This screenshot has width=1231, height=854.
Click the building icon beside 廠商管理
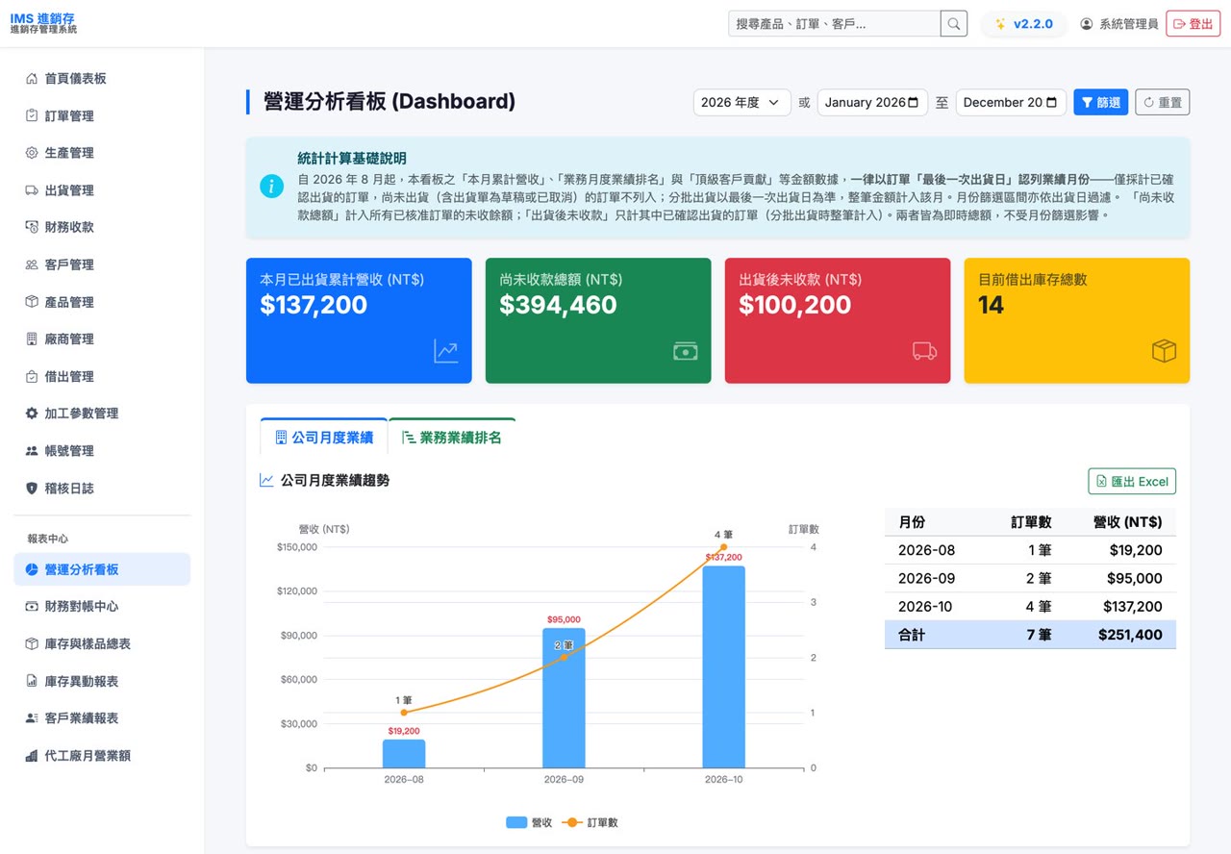(x=32, y=339)
